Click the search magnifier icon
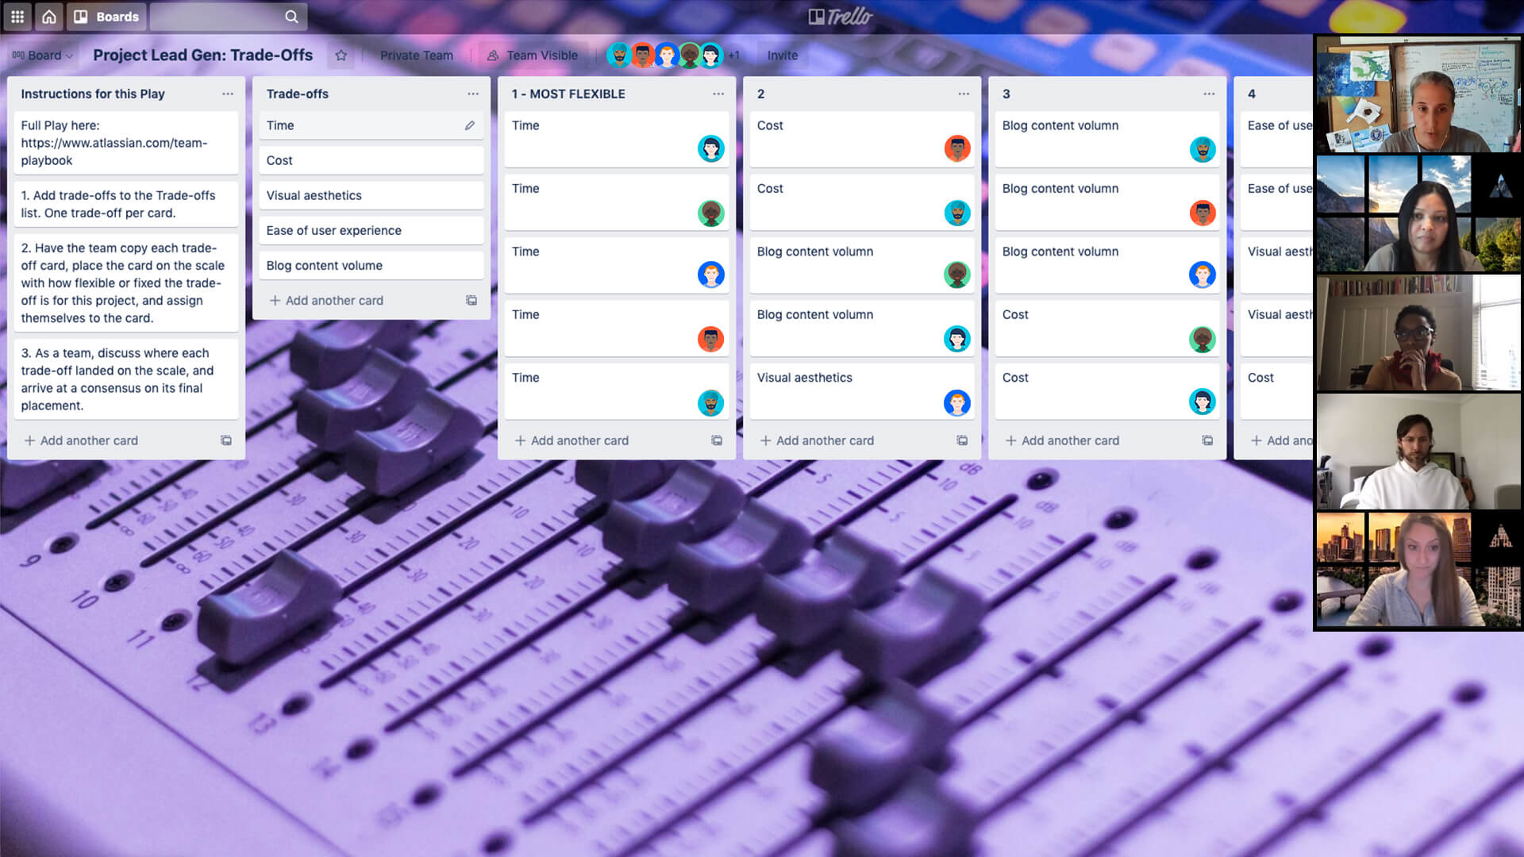The width and height of the screenshot is (1524, 857). (x=291, y=16)
